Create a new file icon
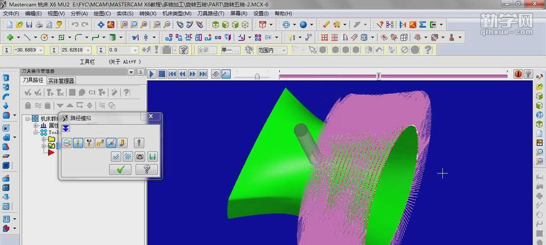 pos(10,24)
